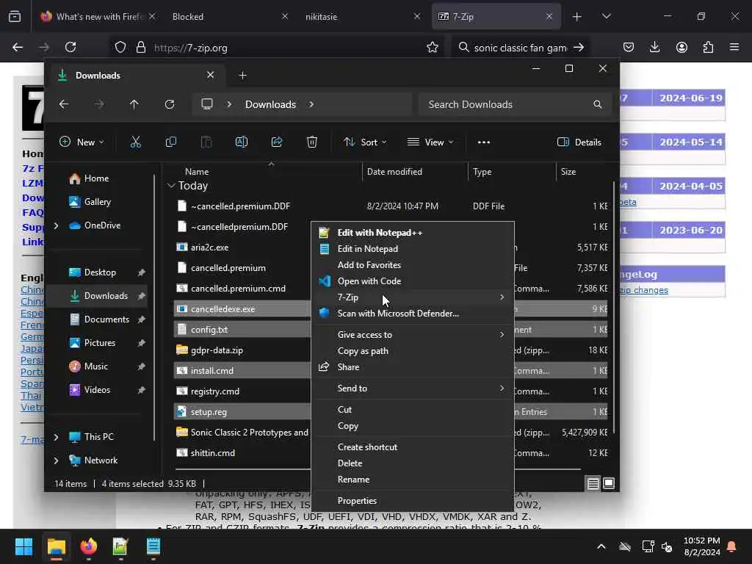Open Gallery in navigation pane
752x564 pixels.
pos(99,202)
